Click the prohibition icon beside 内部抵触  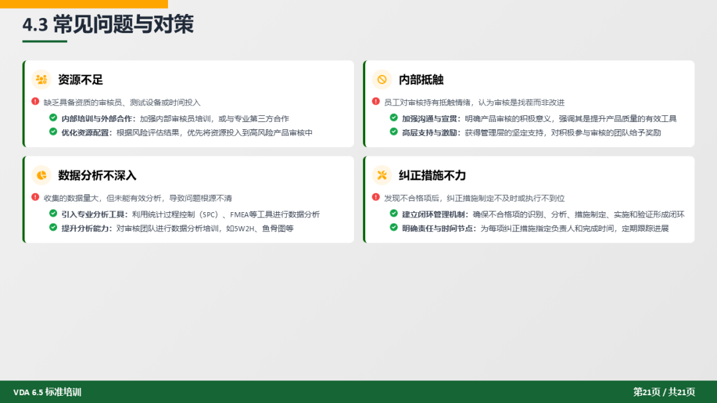coord(382,80)
